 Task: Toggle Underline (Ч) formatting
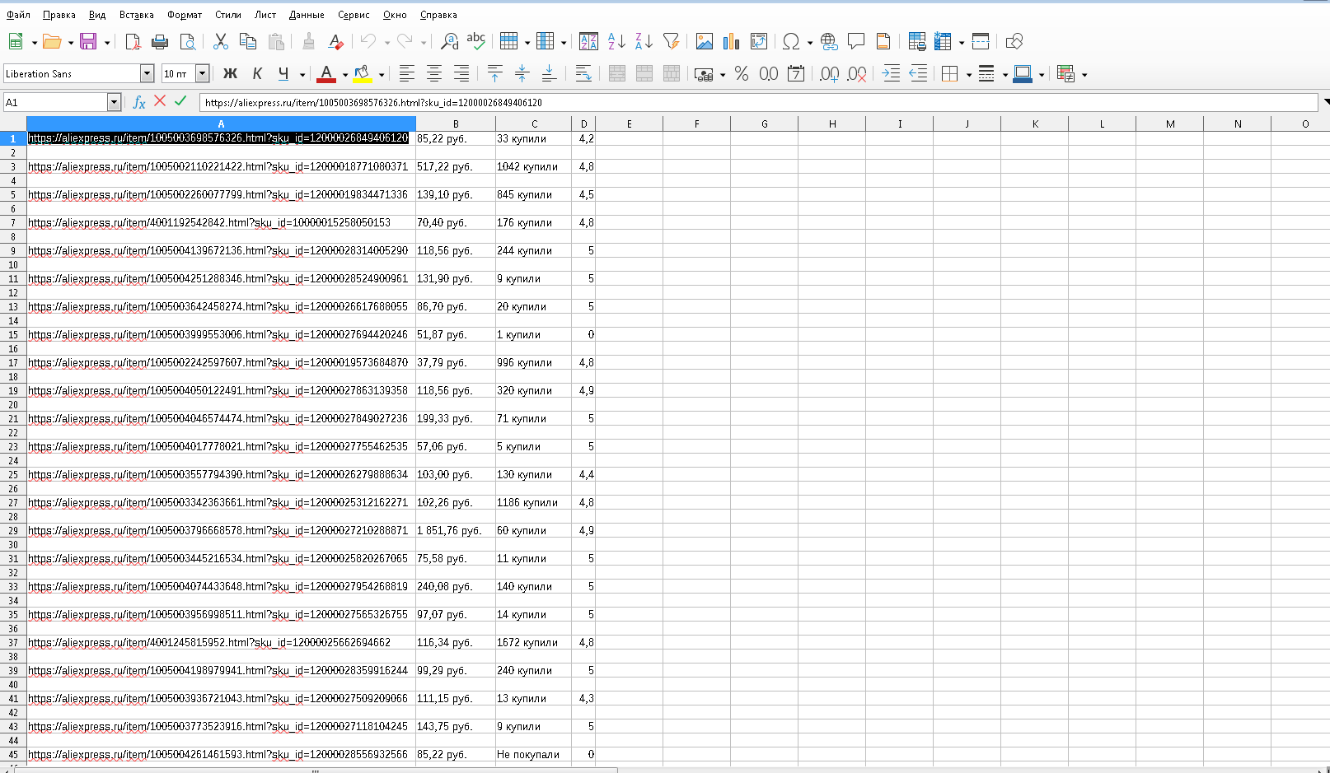283,74
